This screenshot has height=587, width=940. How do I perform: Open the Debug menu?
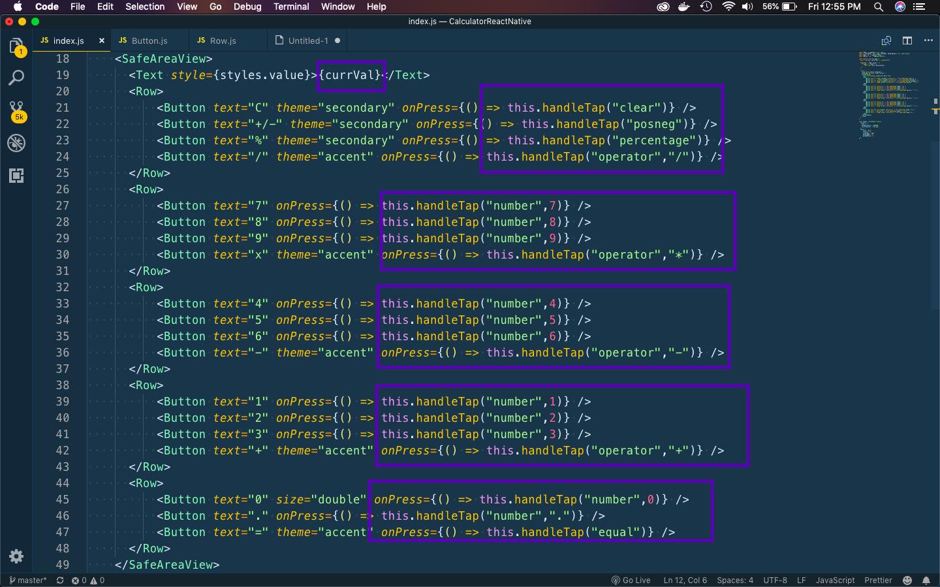click(247, 7)
